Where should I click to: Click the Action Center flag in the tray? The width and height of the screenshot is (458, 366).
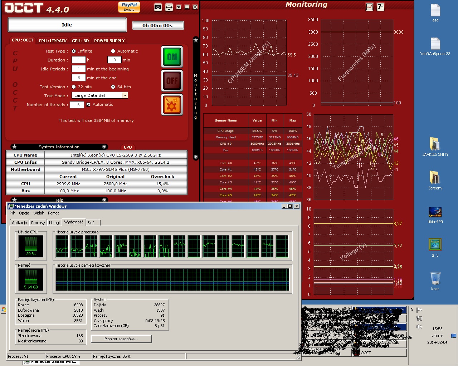pos(419,310)
